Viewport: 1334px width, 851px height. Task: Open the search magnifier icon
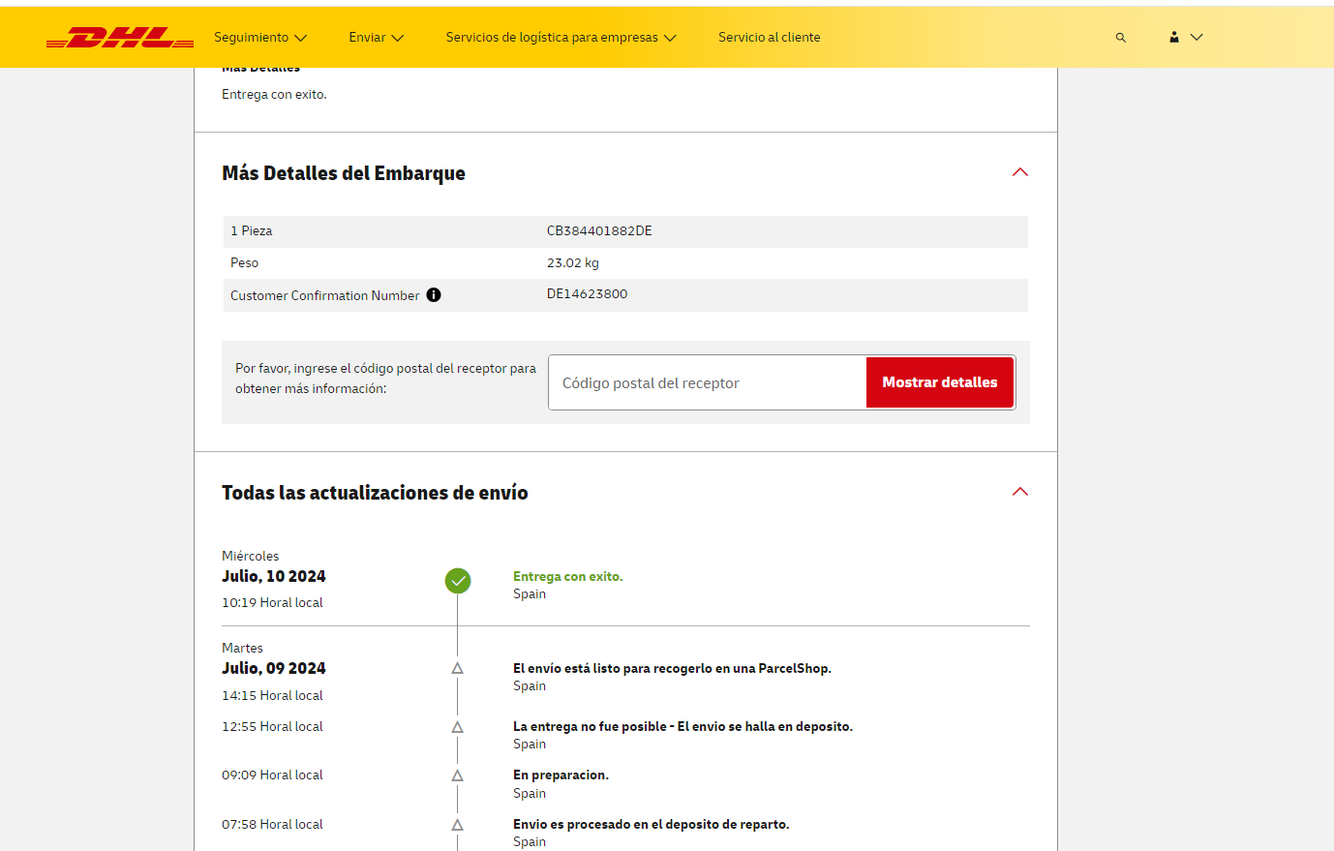tap(1121, 38)
